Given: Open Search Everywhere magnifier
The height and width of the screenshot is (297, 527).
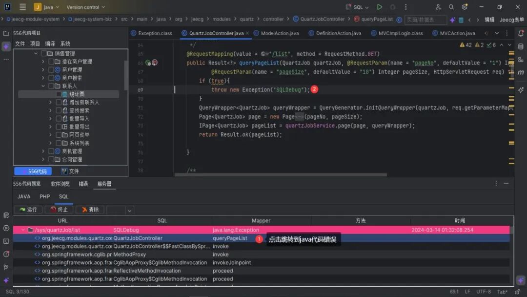Looking at the screenshot, I should coord(451,7).
